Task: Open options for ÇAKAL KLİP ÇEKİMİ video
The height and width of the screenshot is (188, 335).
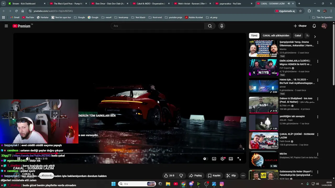Action: click(318, 134)
